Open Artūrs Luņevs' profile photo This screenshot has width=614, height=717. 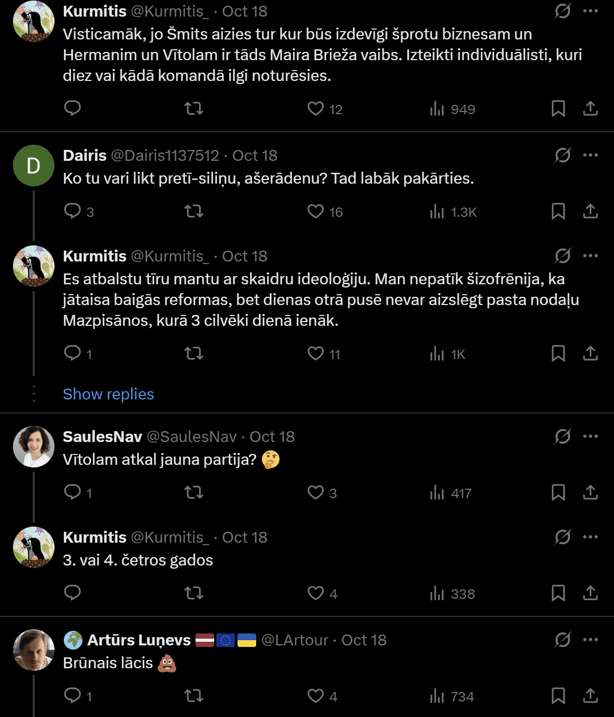click(x=34, y=650)
